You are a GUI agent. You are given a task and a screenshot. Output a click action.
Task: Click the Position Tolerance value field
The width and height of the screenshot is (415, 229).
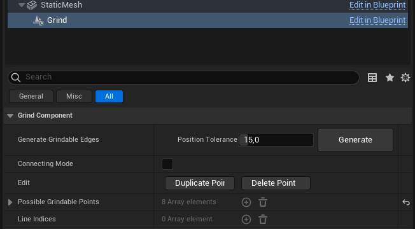tap(276, 140)
